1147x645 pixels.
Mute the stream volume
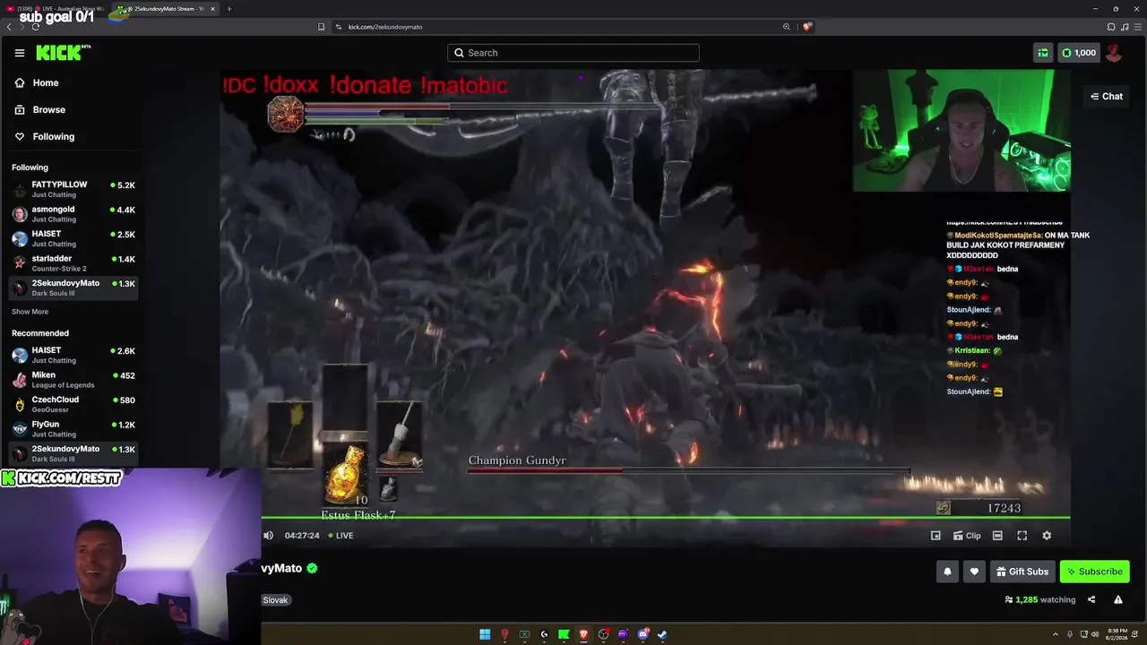point(269,536)
